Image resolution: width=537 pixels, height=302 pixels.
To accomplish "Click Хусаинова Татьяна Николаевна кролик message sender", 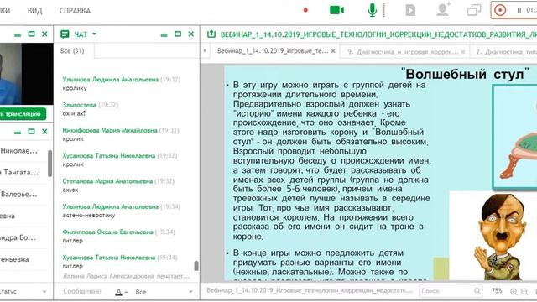I will coord(109,155).
